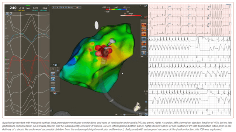Click the N/A value in the header

[45, 8]
